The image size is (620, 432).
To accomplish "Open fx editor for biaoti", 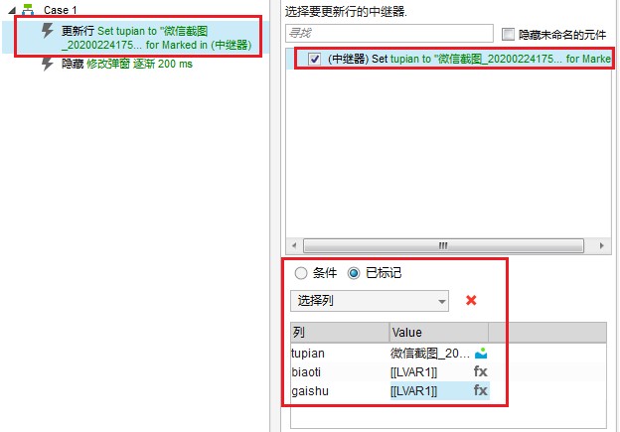I will pyautogui.click(x=481, y=372).
